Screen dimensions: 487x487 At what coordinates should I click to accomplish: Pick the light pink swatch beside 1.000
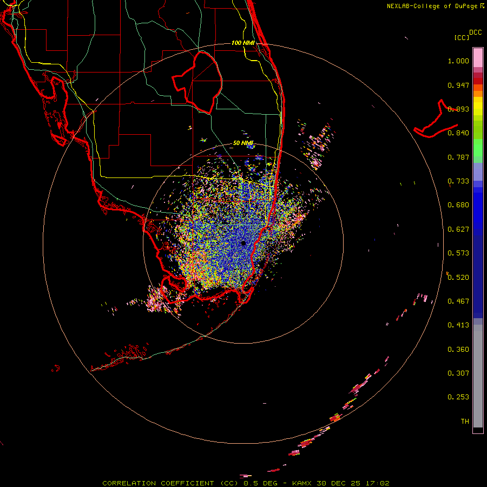(478, 58)
